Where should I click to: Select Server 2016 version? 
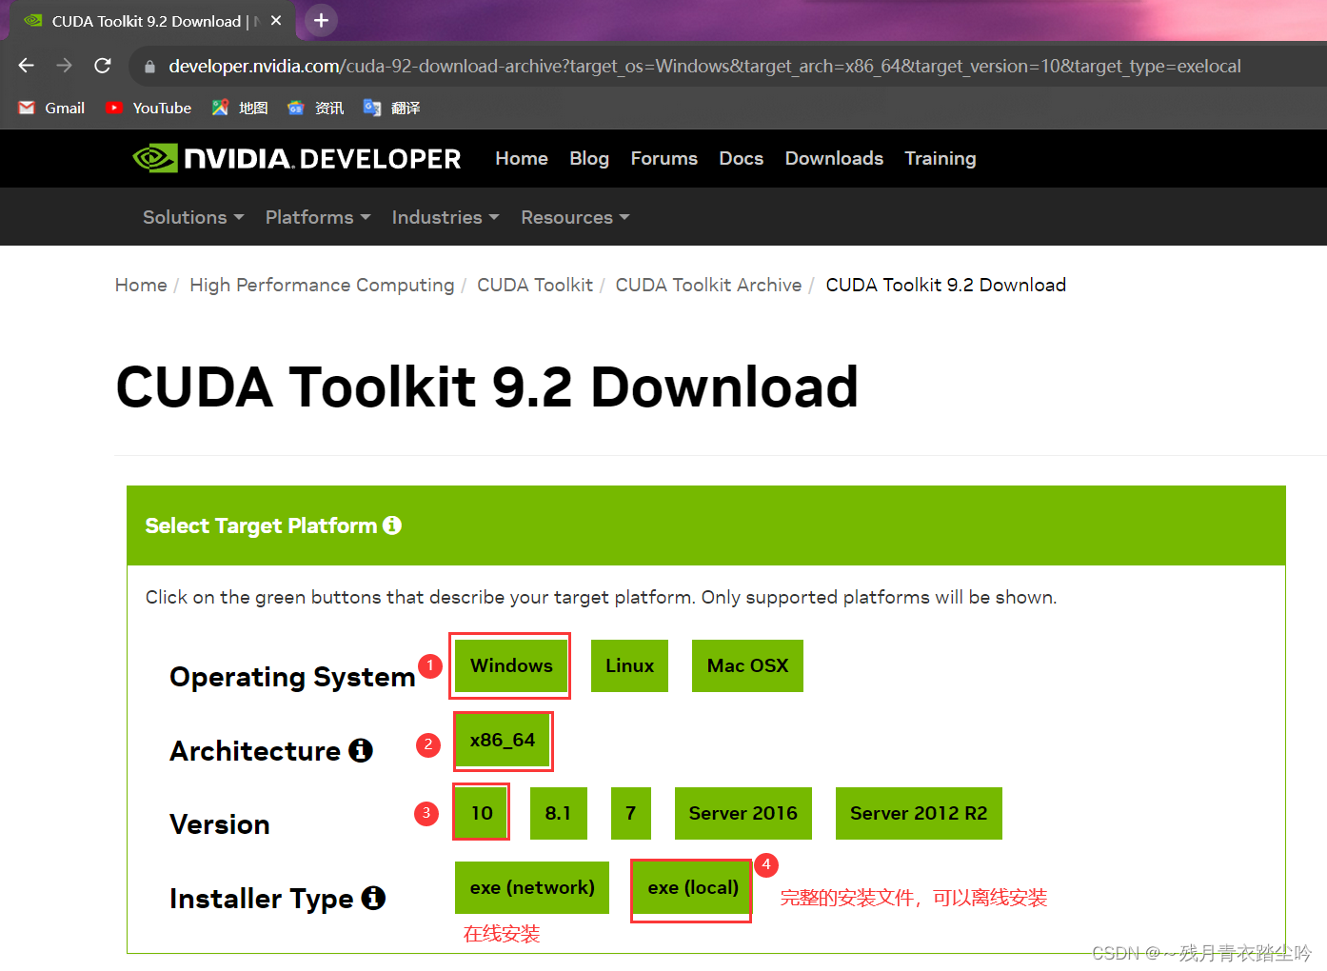(743, 813)
